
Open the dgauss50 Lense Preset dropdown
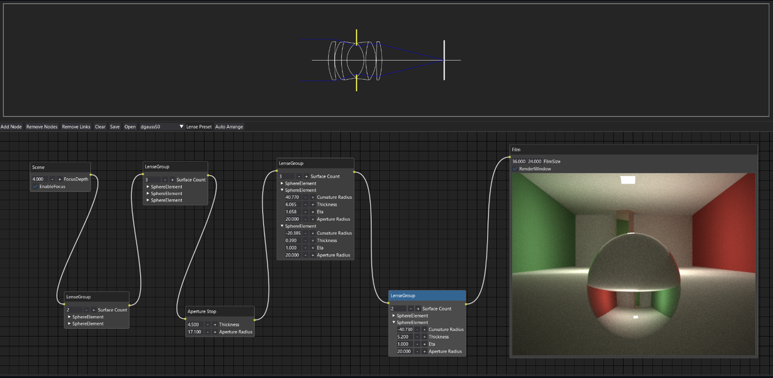click(x=162, y=127)
